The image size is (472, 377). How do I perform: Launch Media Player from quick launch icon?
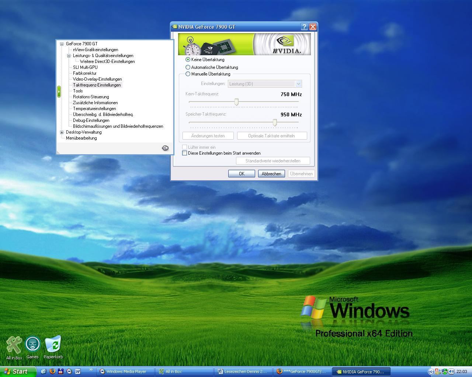[x=69, y=371]
